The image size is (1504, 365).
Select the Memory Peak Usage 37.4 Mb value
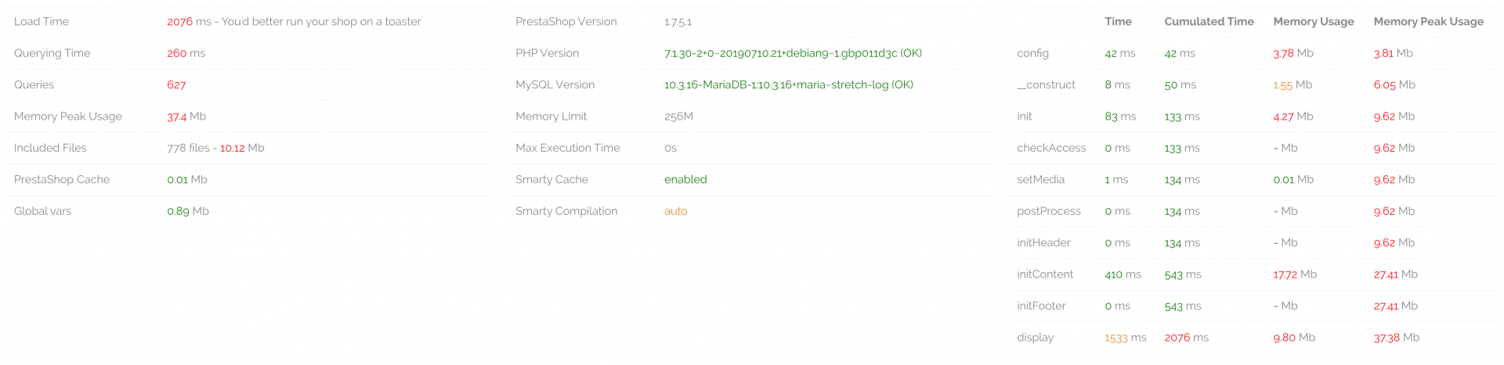[x=186, y=116]
